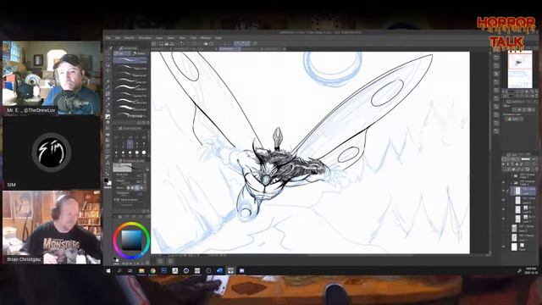Viewport: 542px width, 305px height.
Task: Open File Explorer from the taskbar
Action: (x=141, y=271)
